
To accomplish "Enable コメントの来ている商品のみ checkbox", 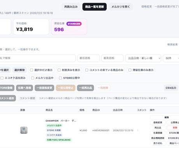I will point(87,70).
